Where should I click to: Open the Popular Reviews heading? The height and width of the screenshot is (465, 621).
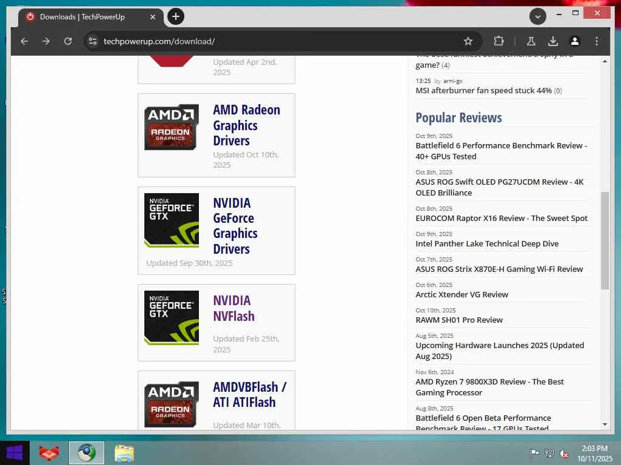coord(458,117)
